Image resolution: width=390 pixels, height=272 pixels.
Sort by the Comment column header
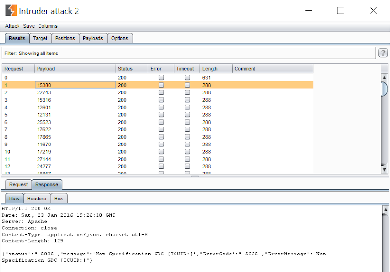coord(273,69)
